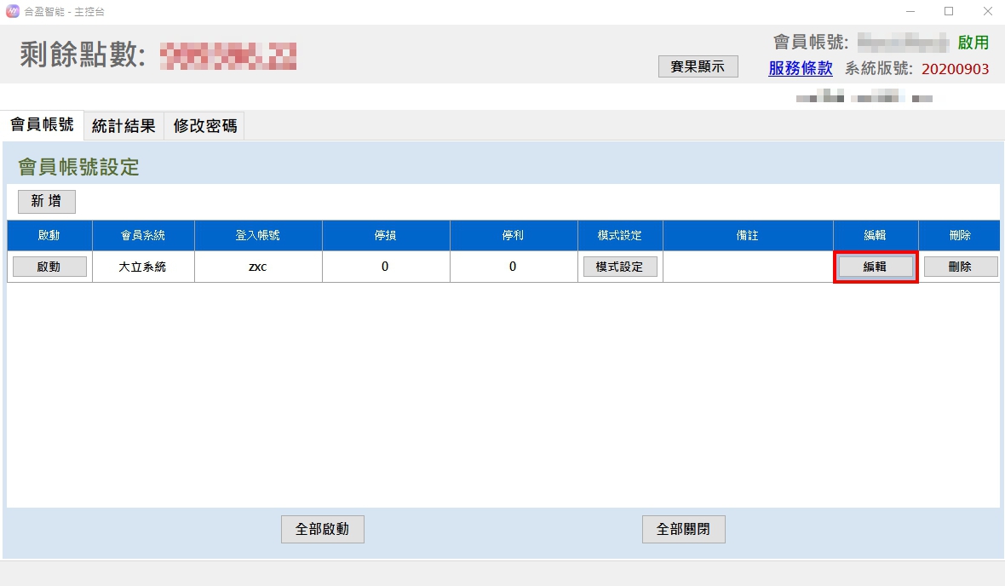Open the 修改密碼 tab
Screen dimensions: 1005x586
[204, 126]
